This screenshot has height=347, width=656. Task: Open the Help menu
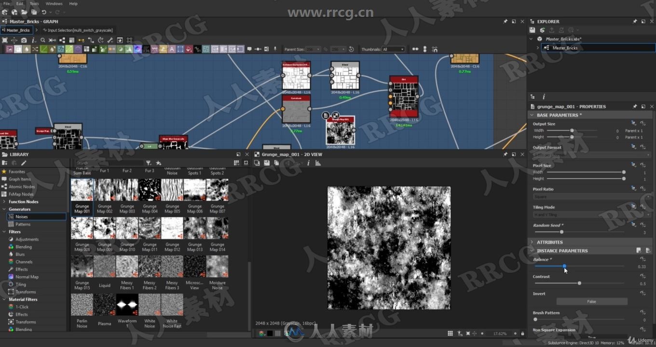73,3
